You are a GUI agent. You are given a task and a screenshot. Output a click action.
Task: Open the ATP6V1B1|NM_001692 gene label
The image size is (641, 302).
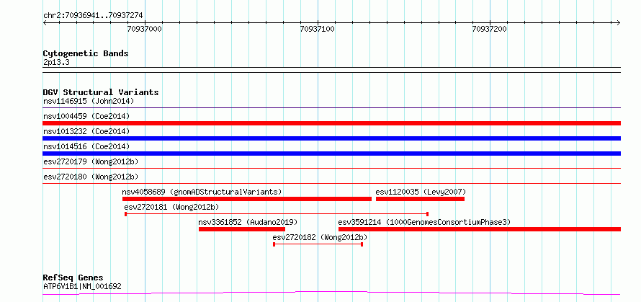tap(82, 287)
